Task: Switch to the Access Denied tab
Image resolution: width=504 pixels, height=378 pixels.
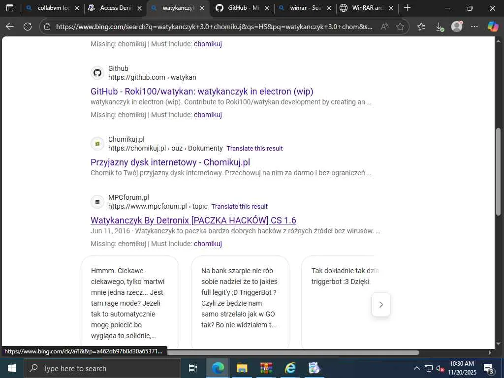Action: [116, 8]
